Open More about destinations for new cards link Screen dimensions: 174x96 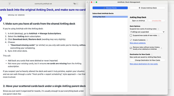[144, 64]
